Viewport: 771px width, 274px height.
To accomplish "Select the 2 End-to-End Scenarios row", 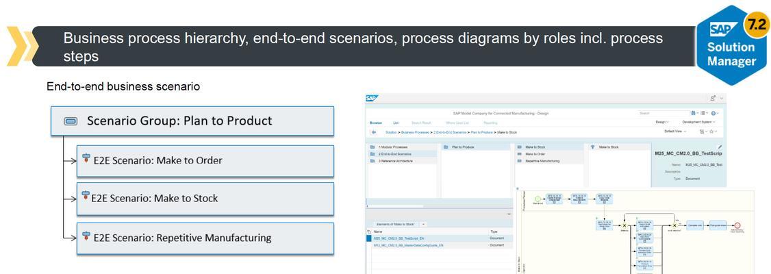I will tap(402, 154).
